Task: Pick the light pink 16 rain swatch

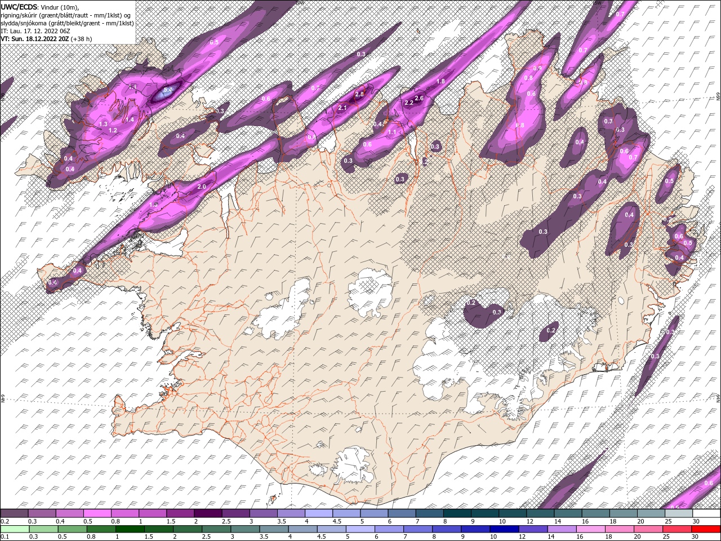Action: coord(590,529)
